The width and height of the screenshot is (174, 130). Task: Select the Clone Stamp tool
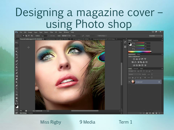coord(17,67)
